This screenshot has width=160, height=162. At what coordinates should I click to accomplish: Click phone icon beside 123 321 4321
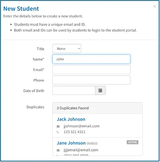58,132
